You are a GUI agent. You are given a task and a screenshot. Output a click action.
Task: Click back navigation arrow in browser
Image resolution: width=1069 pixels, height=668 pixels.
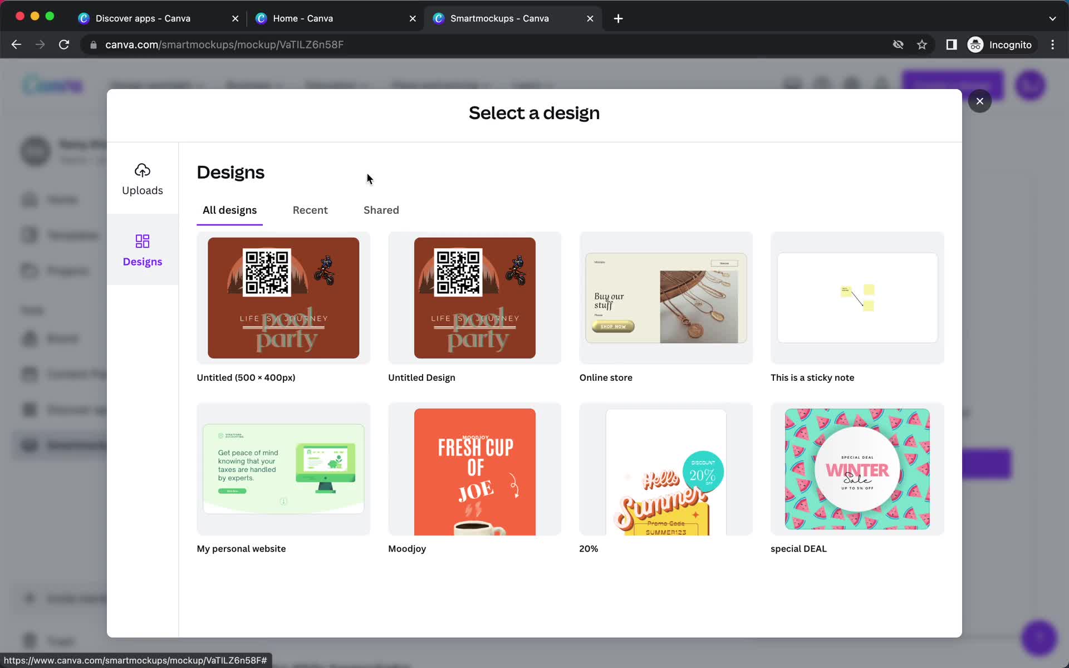(x=17, y=44)
